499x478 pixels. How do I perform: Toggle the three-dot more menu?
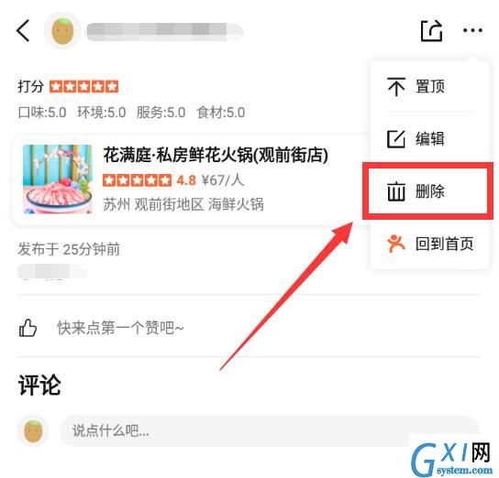[x=472, y=30]
